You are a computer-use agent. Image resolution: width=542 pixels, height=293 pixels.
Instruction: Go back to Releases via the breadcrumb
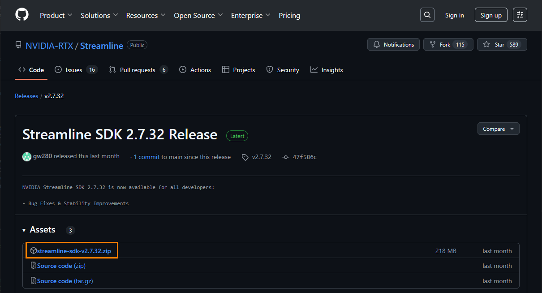[x=26, y=96]
